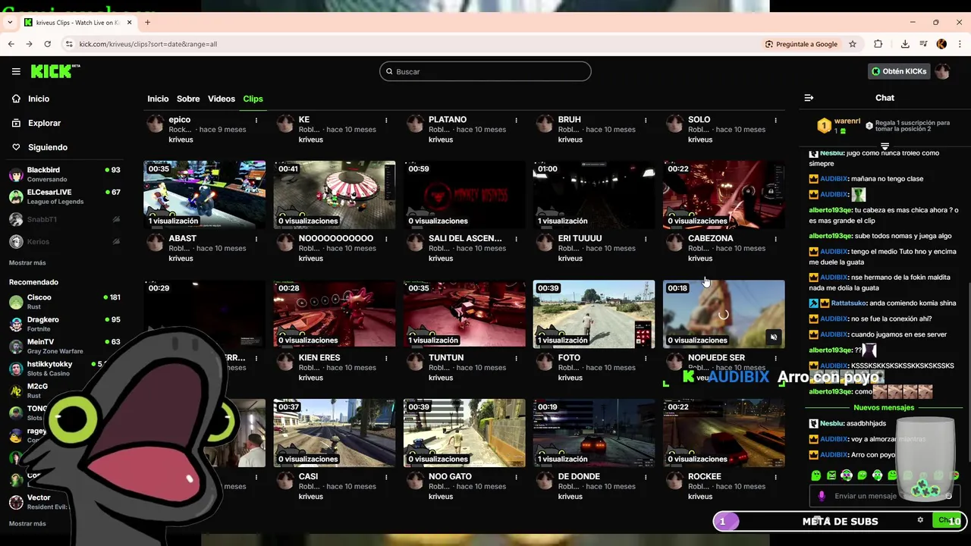Open Blackbird channel in sidebar

coord(64,174)
